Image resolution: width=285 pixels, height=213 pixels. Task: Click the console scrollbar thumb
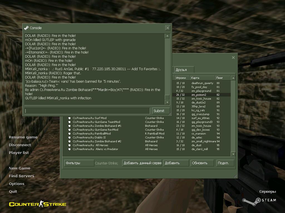[167, 97]
